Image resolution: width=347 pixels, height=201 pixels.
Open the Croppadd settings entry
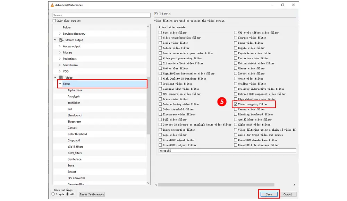click(74, 140)
